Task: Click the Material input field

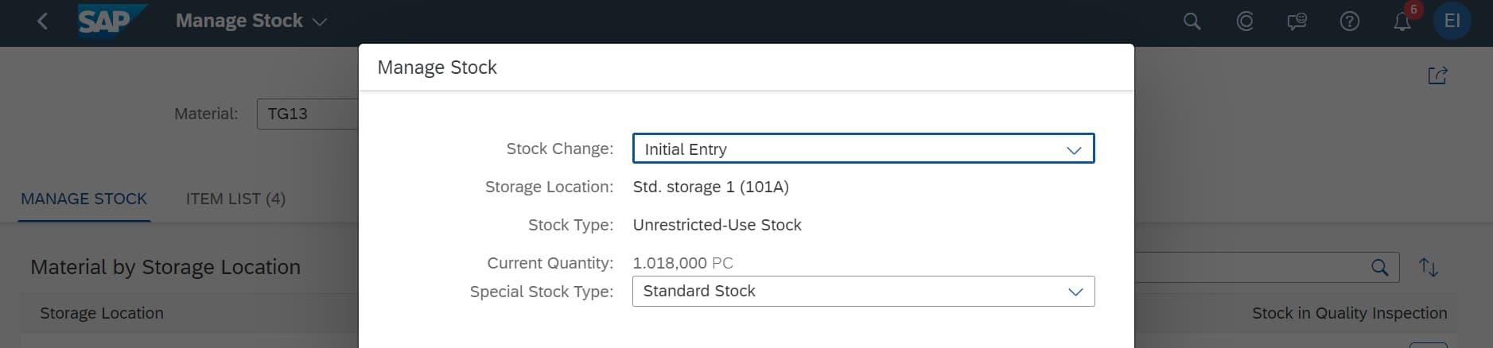Action: (306, 114)
